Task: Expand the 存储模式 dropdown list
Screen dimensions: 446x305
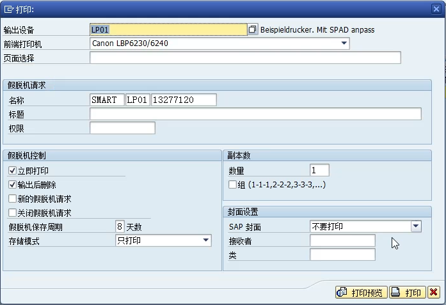Action: coord(205,240)
